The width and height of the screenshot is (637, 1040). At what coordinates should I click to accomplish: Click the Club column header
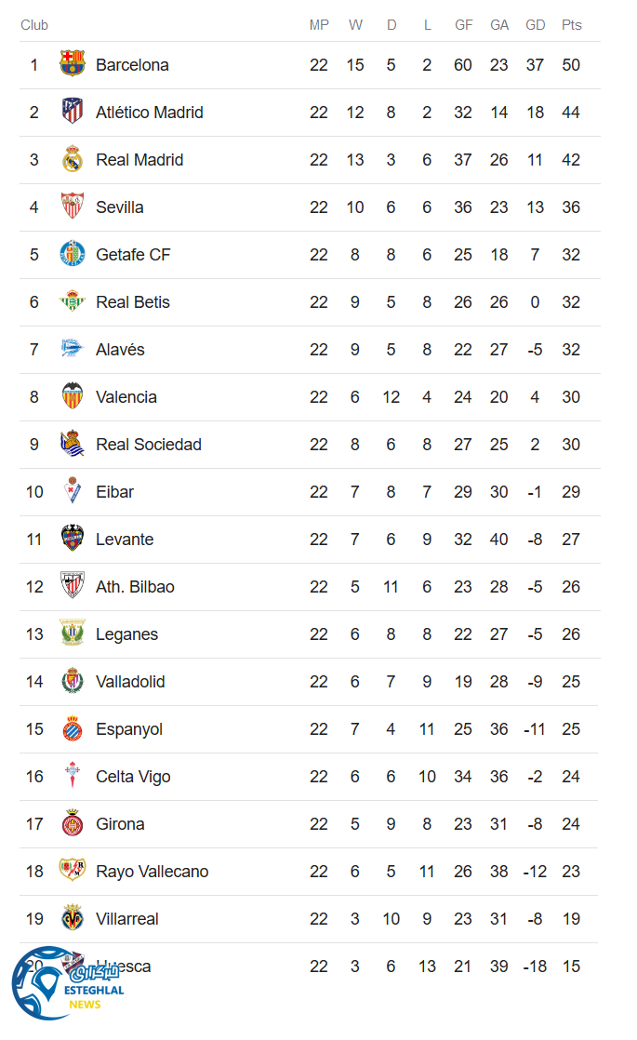34,25
